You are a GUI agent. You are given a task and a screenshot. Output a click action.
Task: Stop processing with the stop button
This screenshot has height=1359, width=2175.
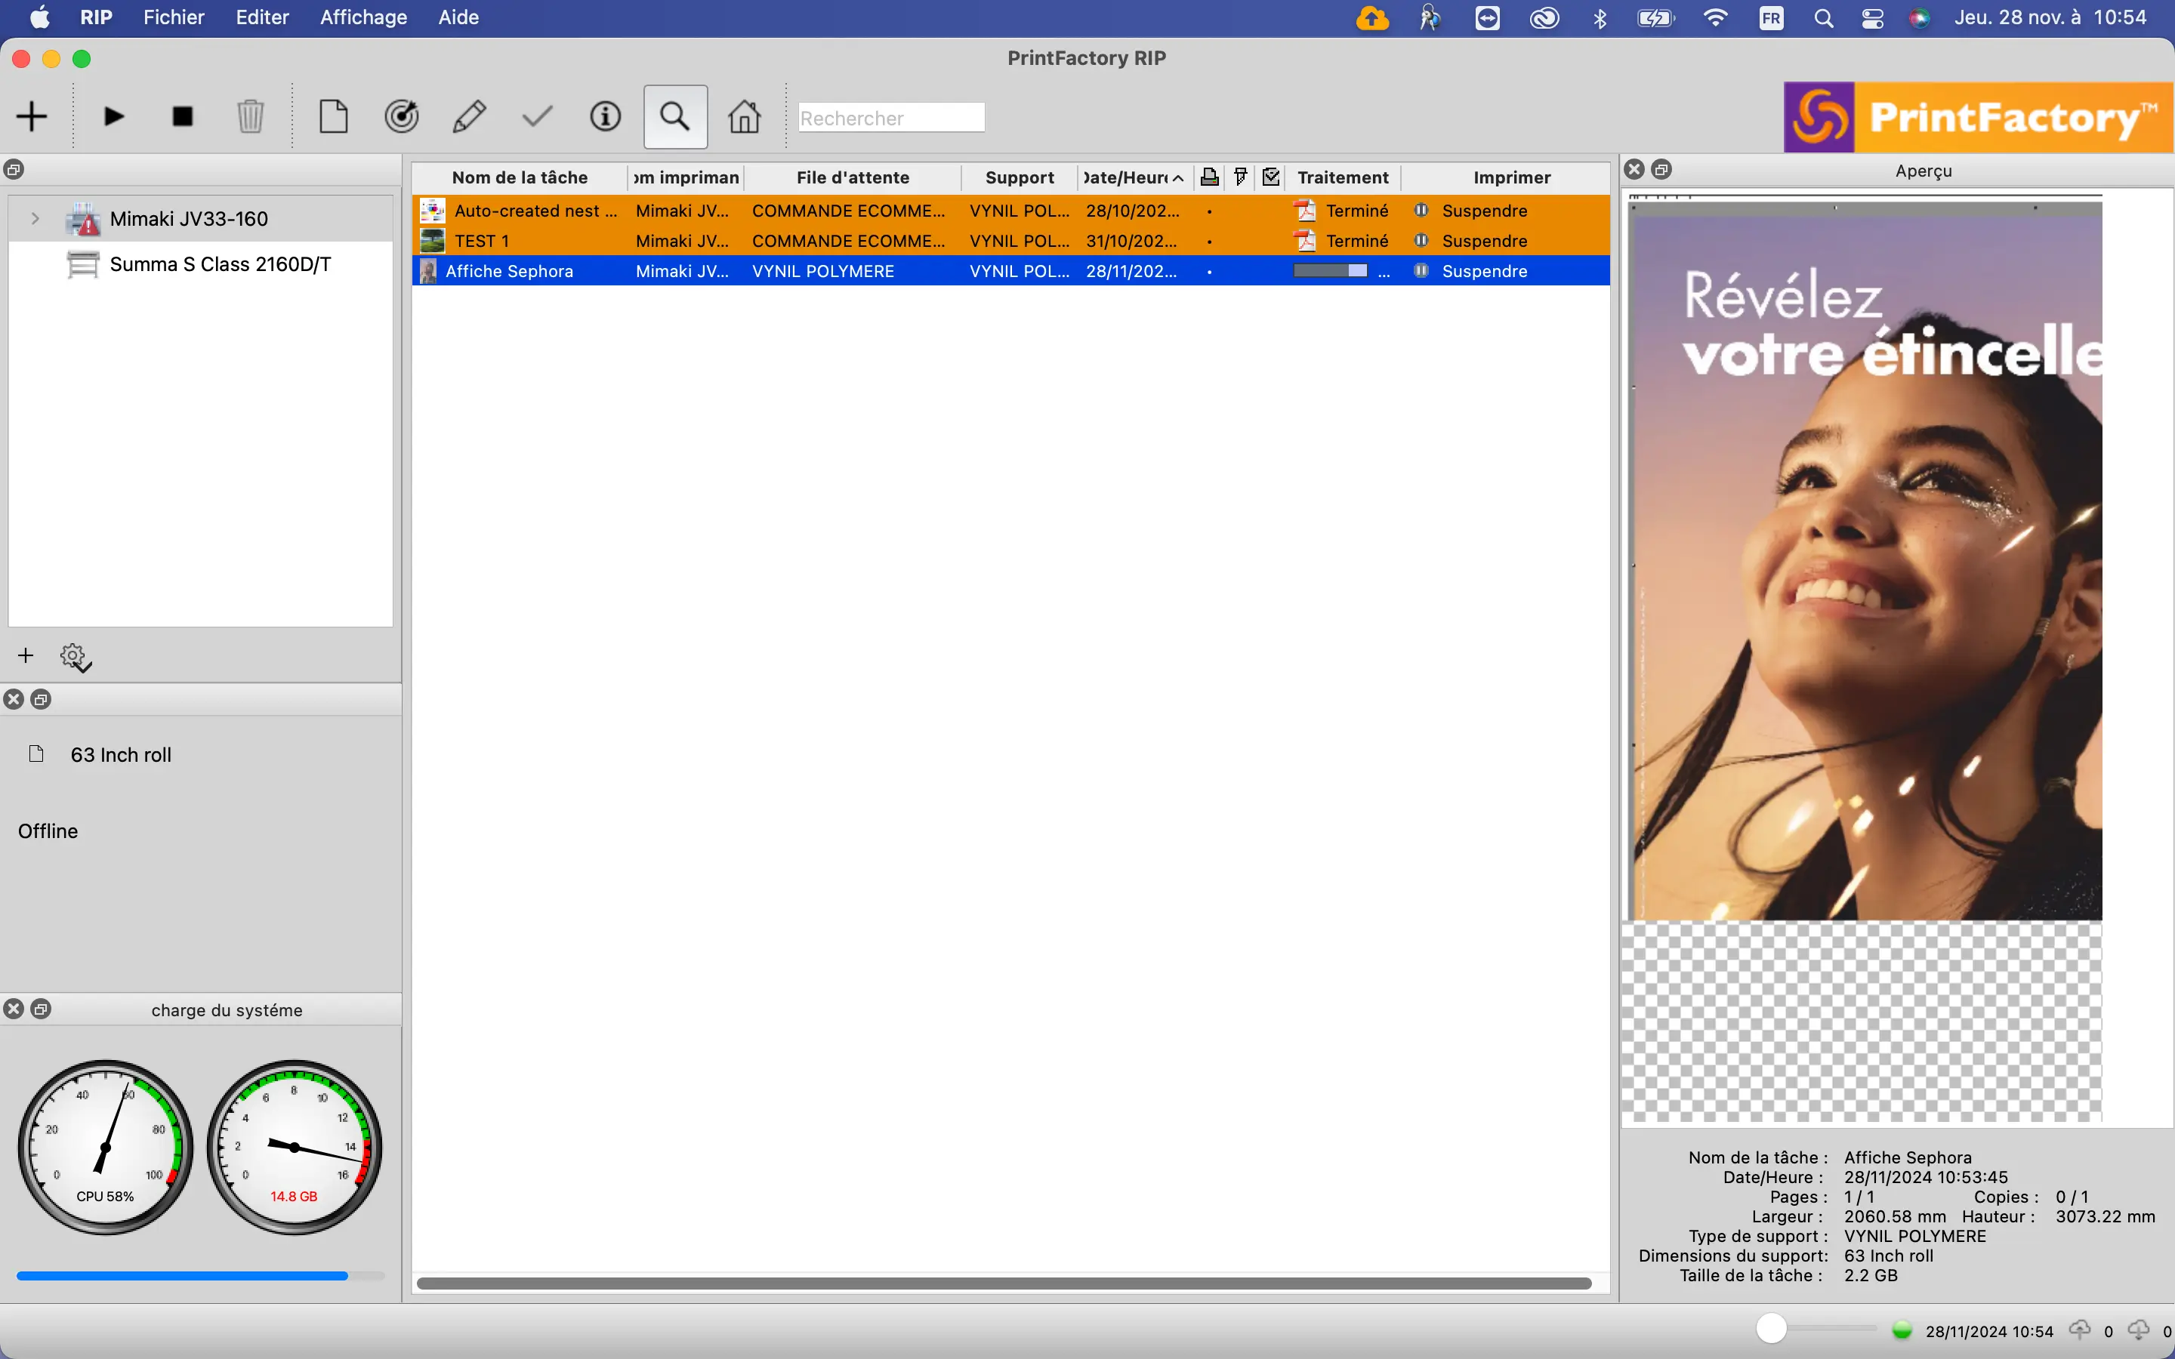click(x=183, y=117)
